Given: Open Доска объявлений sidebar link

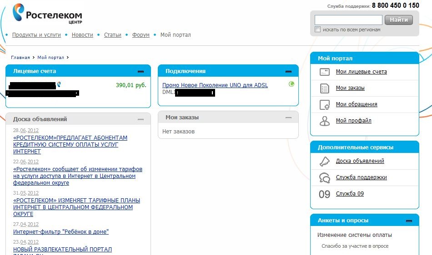Looking at the screenshot, I should [x=360, y=161].
